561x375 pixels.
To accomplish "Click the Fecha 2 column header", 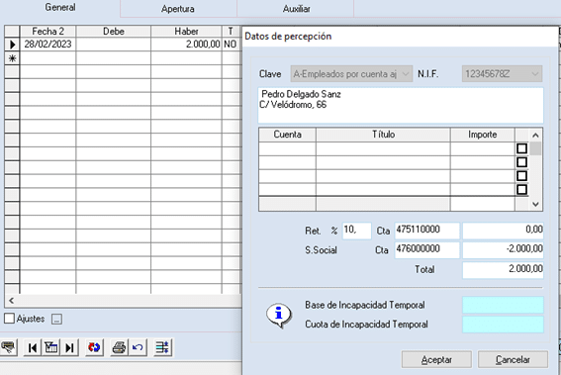I will [47, 31].
